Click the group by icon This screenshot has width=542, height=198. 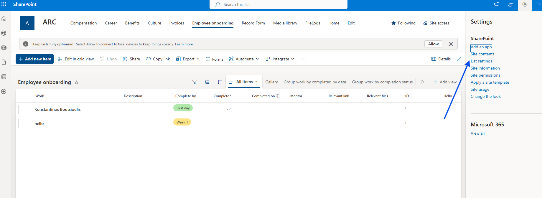(x=207, y=82)
